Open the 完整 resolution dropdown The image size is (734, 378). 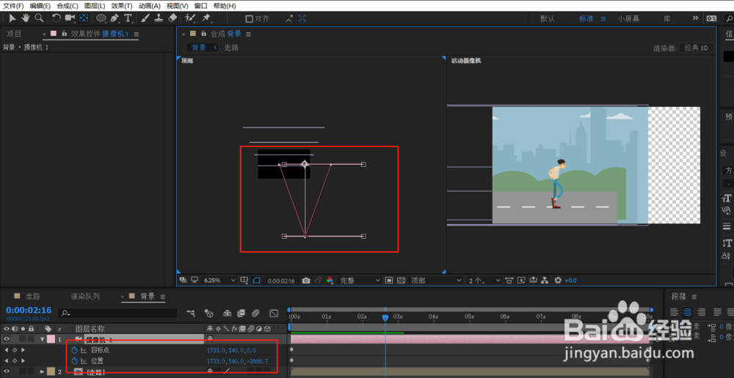click(360, 281)
